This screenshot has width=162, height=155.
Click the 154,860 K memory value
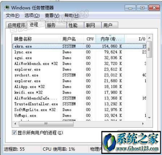tap(112, 46)
